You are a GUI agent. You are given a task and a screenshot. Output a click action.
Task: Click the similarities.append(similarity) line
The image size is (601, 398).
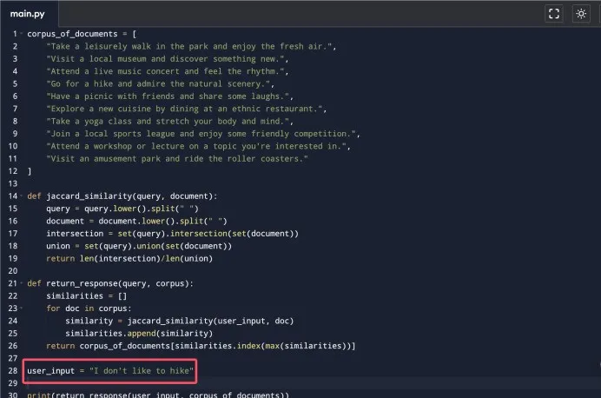tap(139, 335)
